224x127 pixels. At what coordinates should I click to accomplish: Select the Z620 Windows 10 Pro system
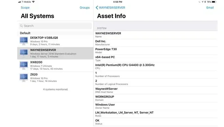[x=55, y=78]
